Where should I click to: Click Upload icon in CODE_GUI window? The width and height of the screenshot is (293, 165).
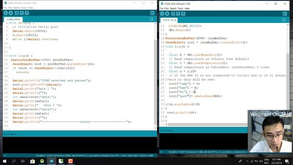pyautogui.click(x=167, y=14)
